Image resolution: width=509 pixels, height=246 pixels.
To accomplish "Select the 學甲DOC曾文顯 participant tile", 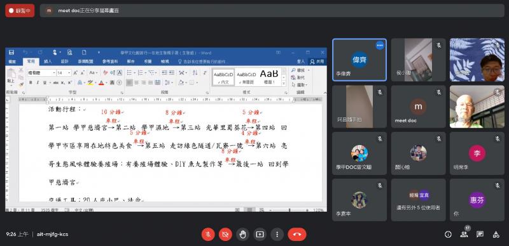I will [x=359, y=153].
